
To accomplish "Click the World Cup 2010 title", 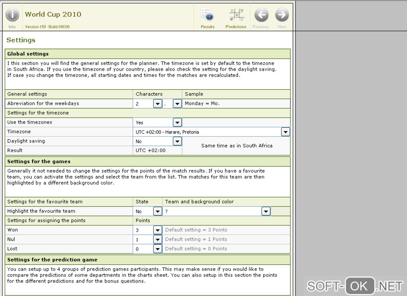I will point(53,14).
